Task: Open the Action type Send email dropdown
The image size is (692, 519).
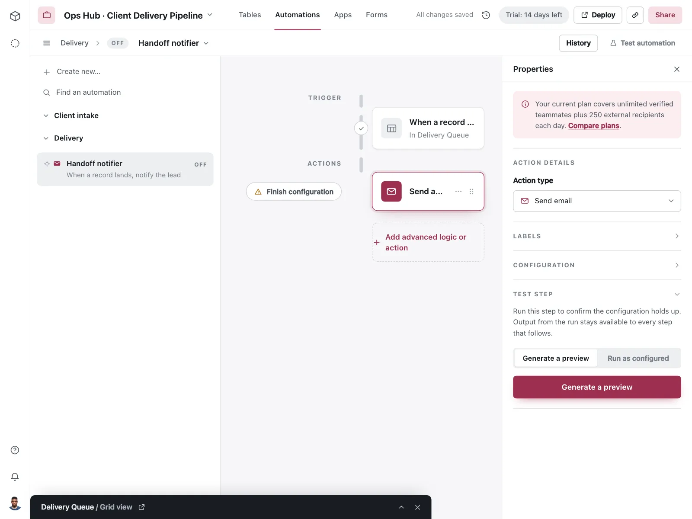Action: click(x=597, y=201)
